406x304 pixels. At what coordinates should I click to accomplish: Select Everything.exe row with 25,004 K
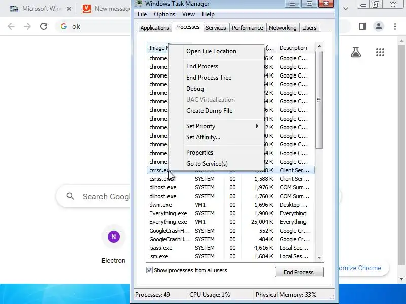(230, 222)
